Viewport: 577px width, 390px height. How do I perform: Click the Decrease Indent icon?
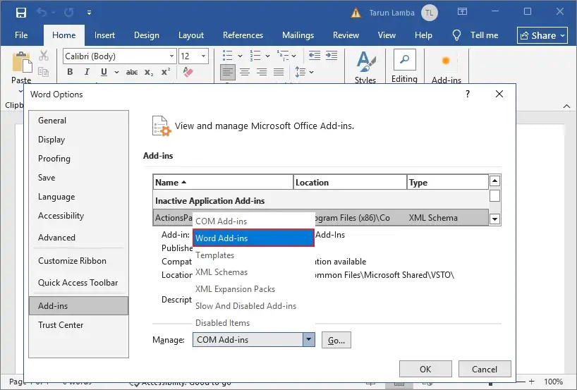click(x=315, y=56)
